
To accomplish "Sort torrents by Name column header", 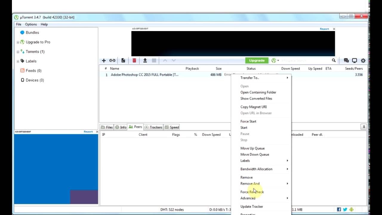I will [115, 69].
